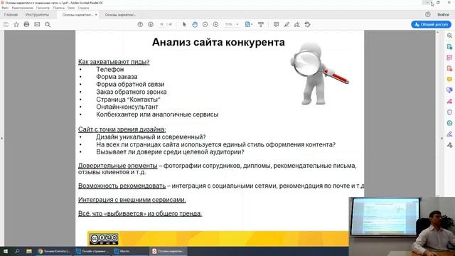
Task: Switch to the Главная tab
Action: point(11,14)
